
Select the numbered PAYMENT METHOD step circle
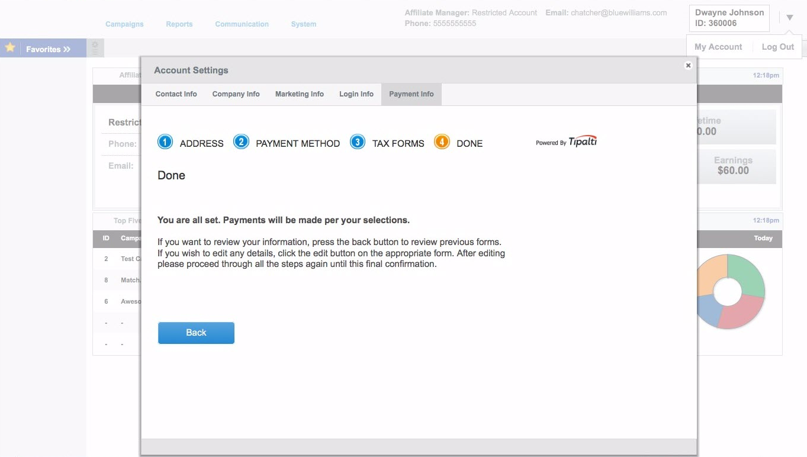(x=241, y=142)
